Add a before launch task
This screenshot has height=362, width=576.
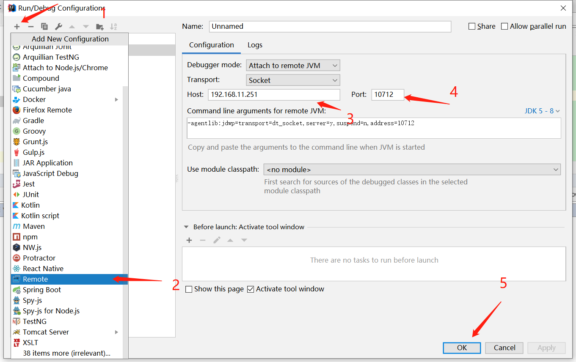click(x=189, y=240)
